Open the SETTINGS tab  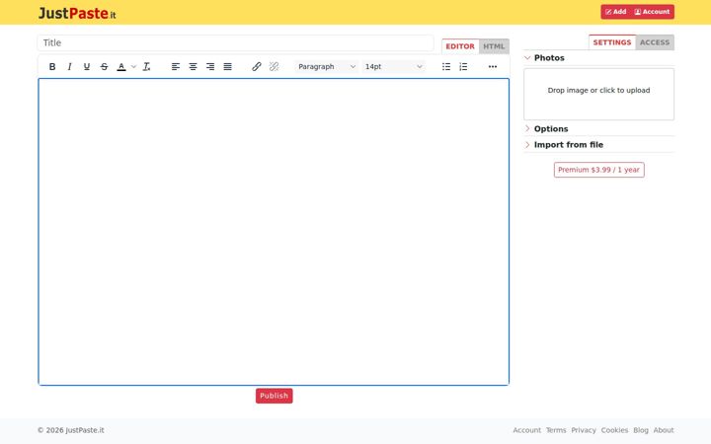pos(611,42)
